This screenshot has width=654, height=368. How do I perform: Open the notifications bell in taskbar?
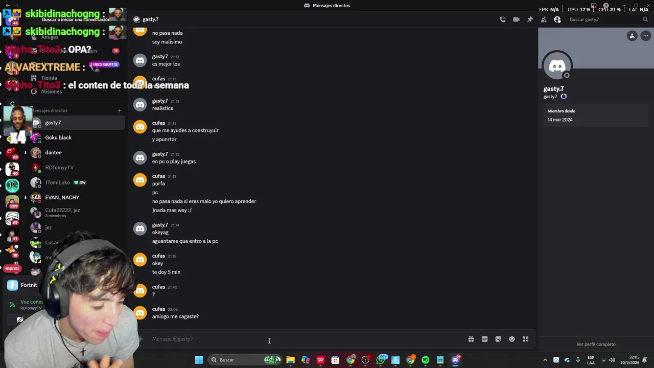[645, 360]
